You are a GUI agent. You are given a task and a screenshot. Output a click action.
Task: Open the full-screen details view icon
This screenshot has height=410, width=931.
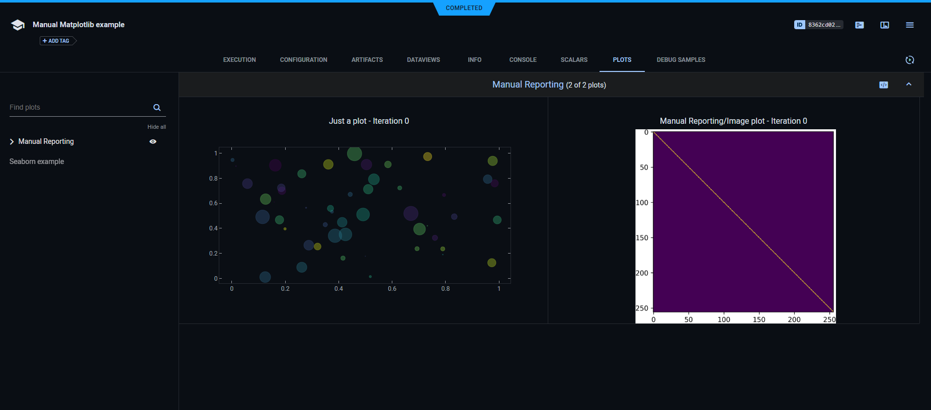885,25
